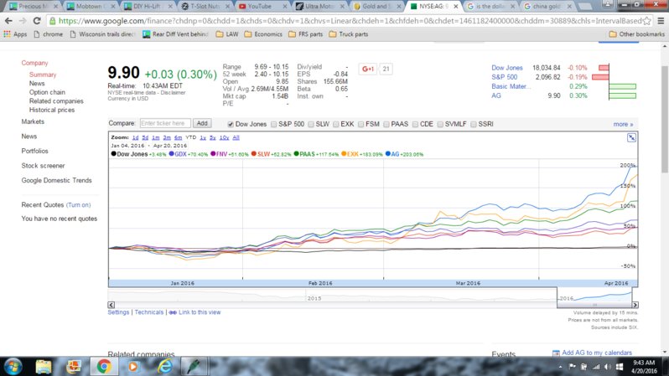Launch Internet Explorer from taskbar
The width and height of the screenshot is (669, 376).
pyautogui.click(x=164, y=366)
